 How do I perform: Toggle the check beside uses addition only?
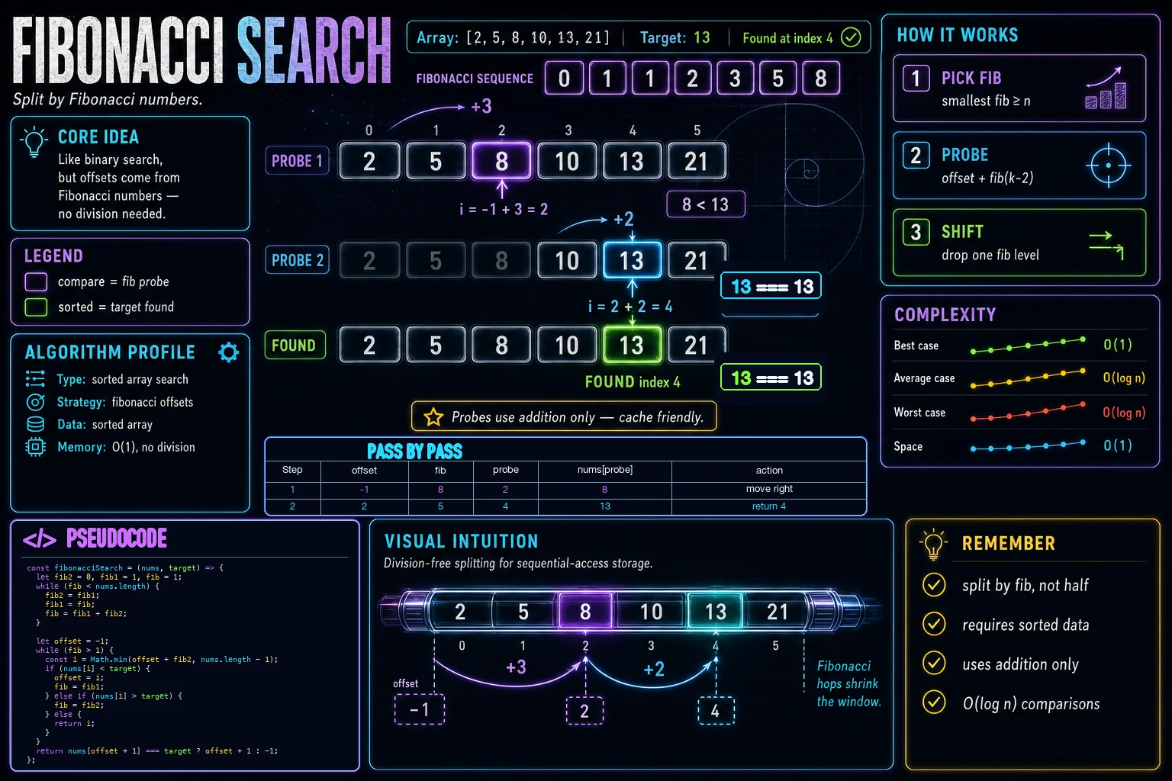(x=934, y=663)
